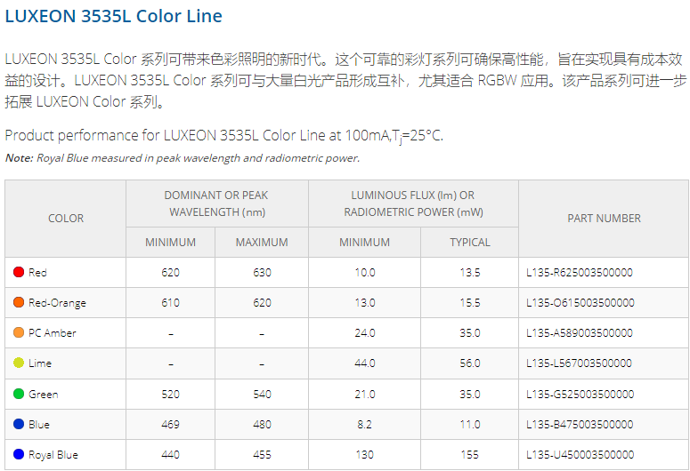Open part number L135-G525003500000
690x471 pixels.
[580, 394]
